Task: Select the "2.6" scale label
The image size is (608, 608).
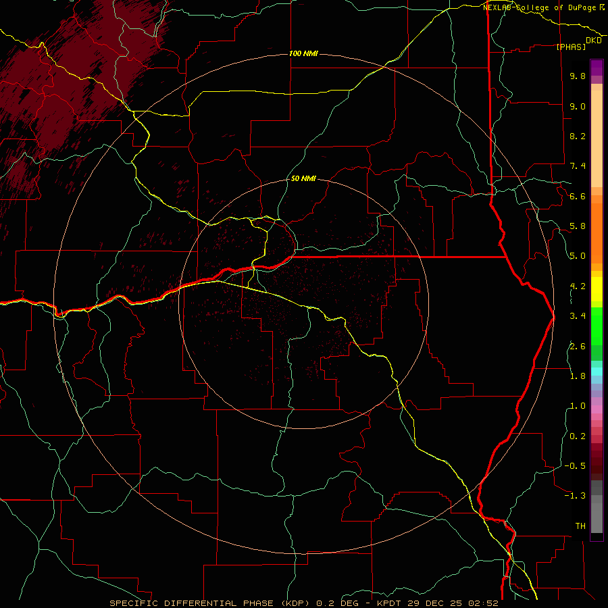Action: [x=578, y=347]
